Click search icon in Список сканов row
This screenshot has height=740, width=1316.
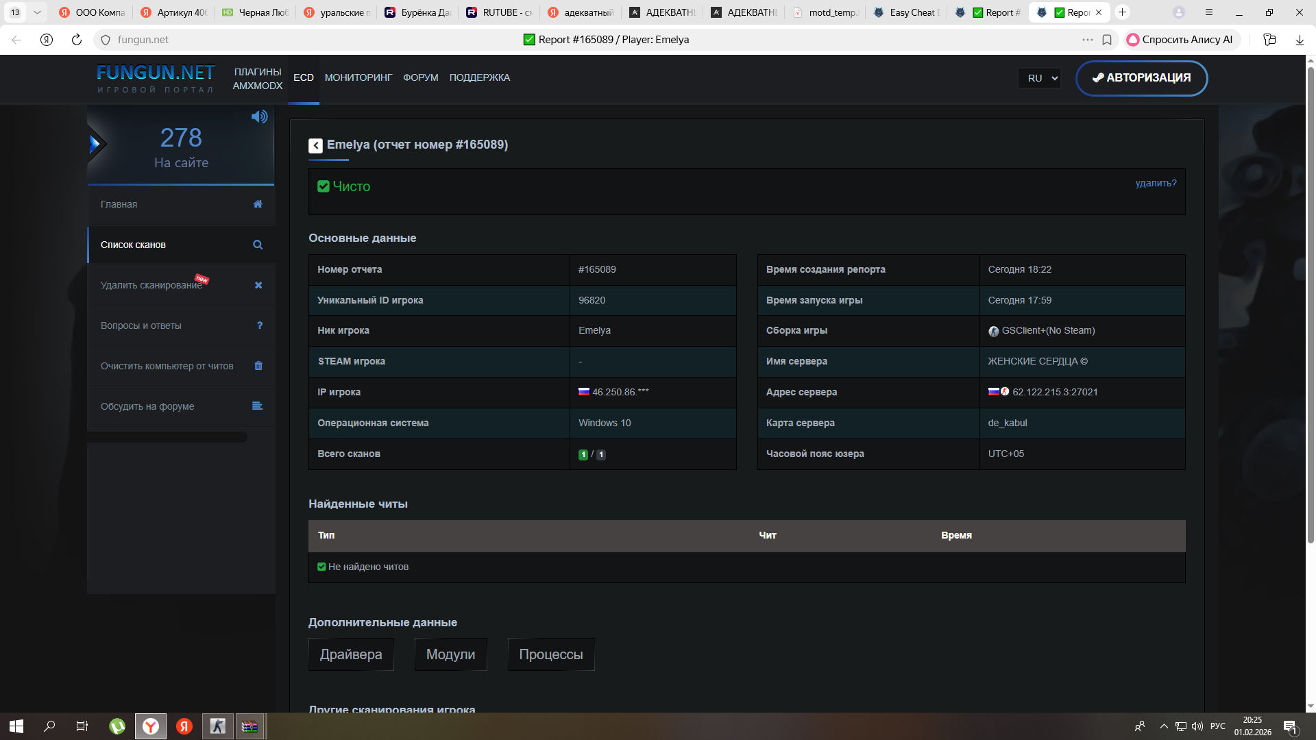click(258, 245)
